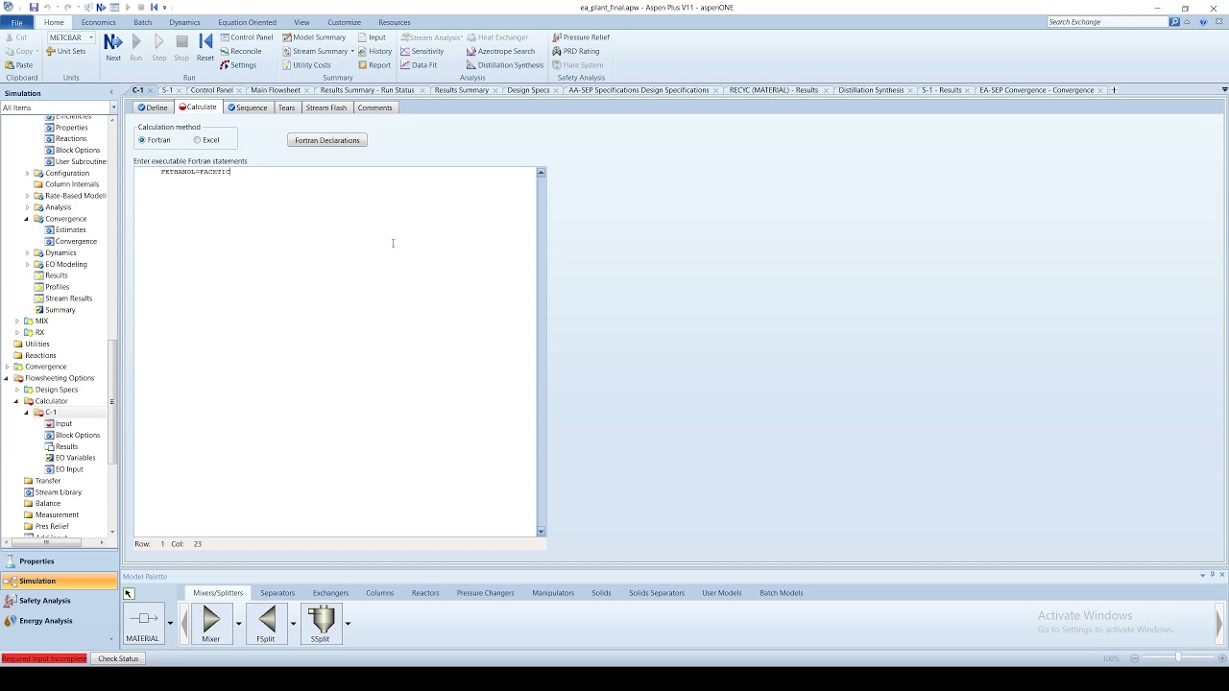Click the Reconcile icon

[241, 51]
